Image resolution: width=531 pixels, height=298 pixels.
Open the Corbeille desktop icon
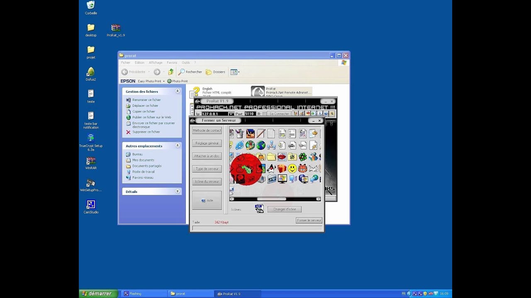91,7
